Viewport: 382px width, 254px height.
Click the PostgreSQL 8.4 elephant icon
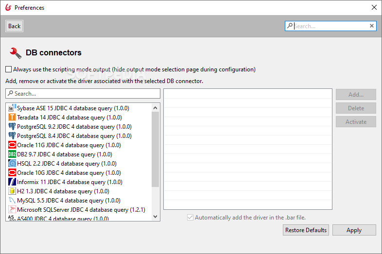(x=12, y=135)
